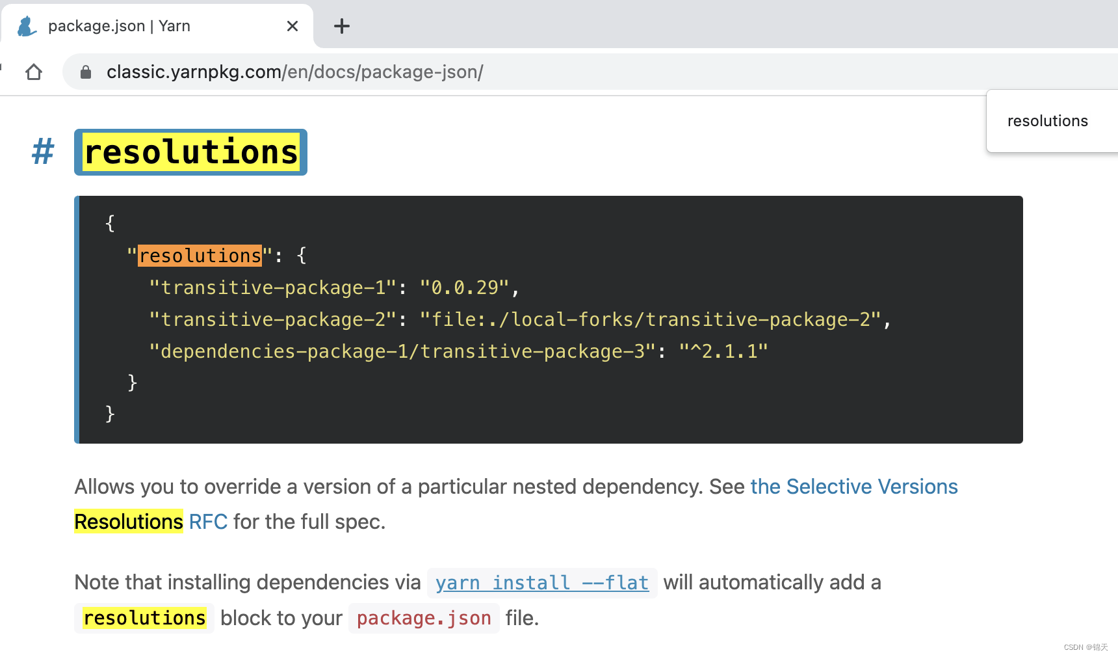This screenshot has height=657, width=1118.
Task: Click the Yarn cat favicon
Action: pos(27,26)
